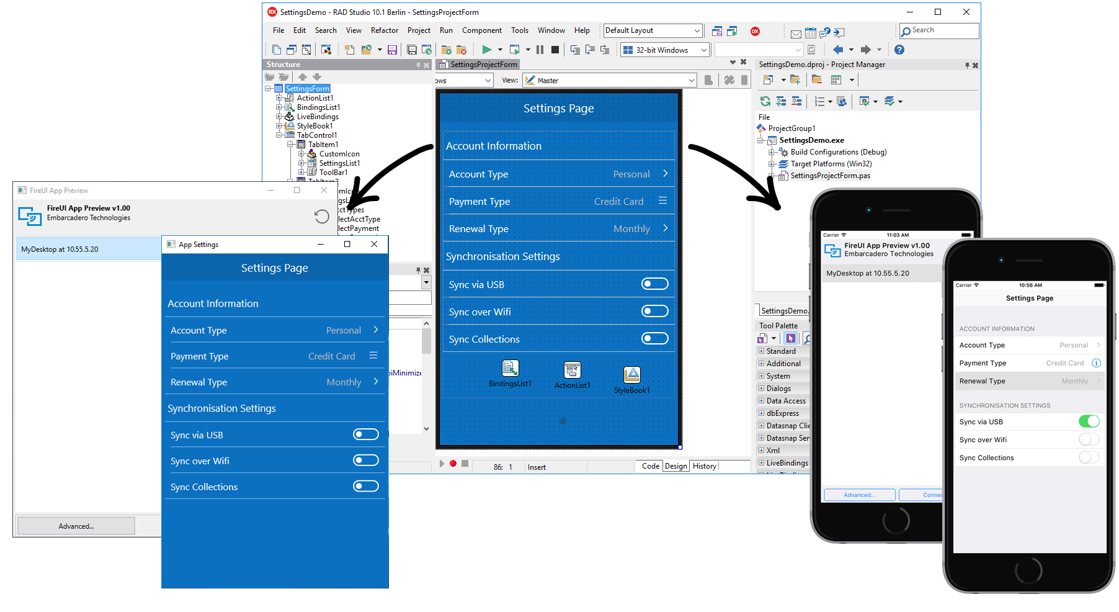Image resolution: width=1119 pixels, height=612 pixels.
Task: Turn off Sync via USB on iPhone preview
Action: [x=1089, y=421]
